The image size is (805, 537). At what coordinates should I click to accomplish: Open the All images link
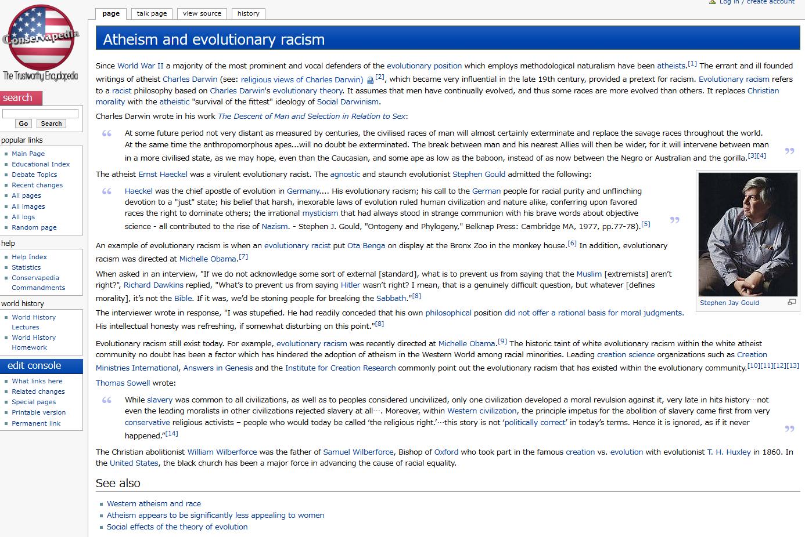pos(28,206)
